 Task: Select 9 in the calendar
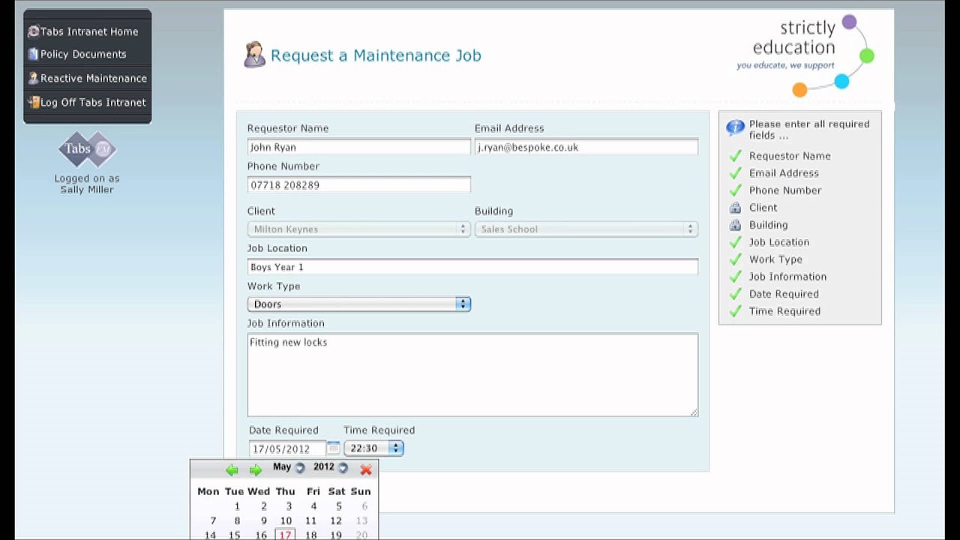tap(263, 520)
